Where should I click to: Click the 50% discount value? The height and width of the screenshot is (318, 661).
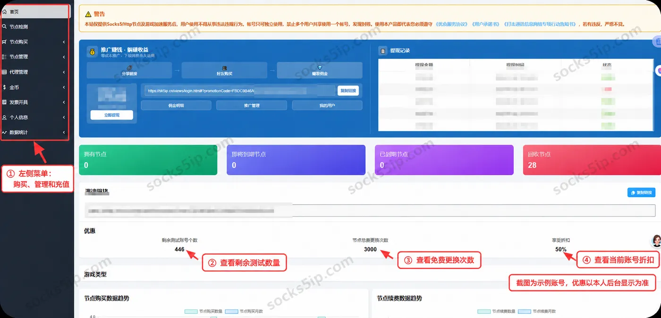click(561, 249)
